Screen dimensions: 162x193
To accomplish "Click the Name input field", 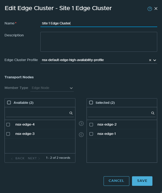I will (x=99, y=23).
